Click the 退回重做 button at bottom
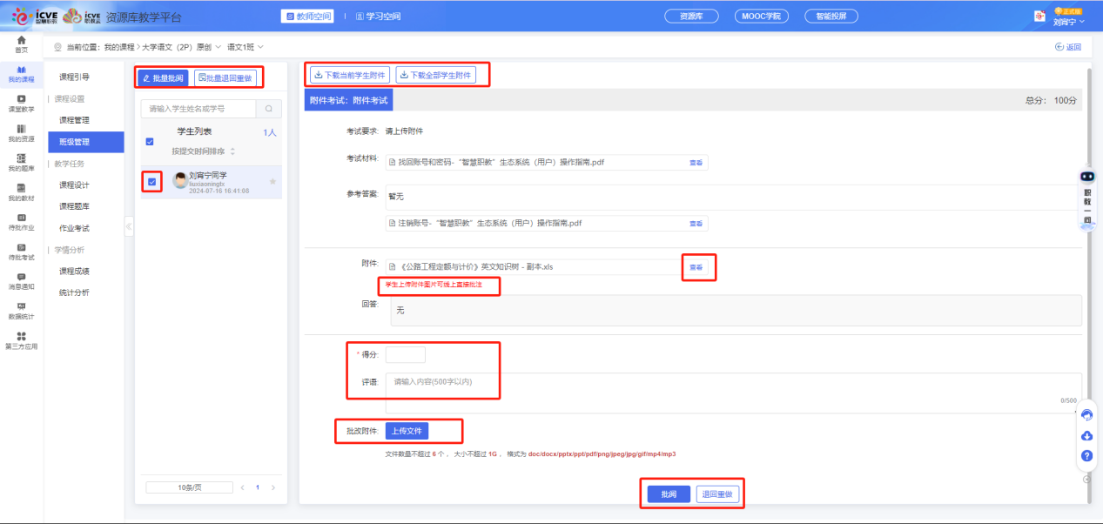This screenshot has height=524, width=1103. 718,494
